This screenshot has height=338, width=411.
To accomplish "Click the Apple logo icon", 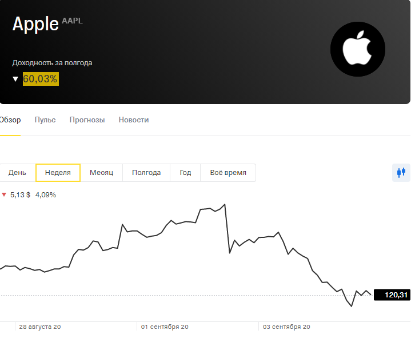I will tap(357, 49).
